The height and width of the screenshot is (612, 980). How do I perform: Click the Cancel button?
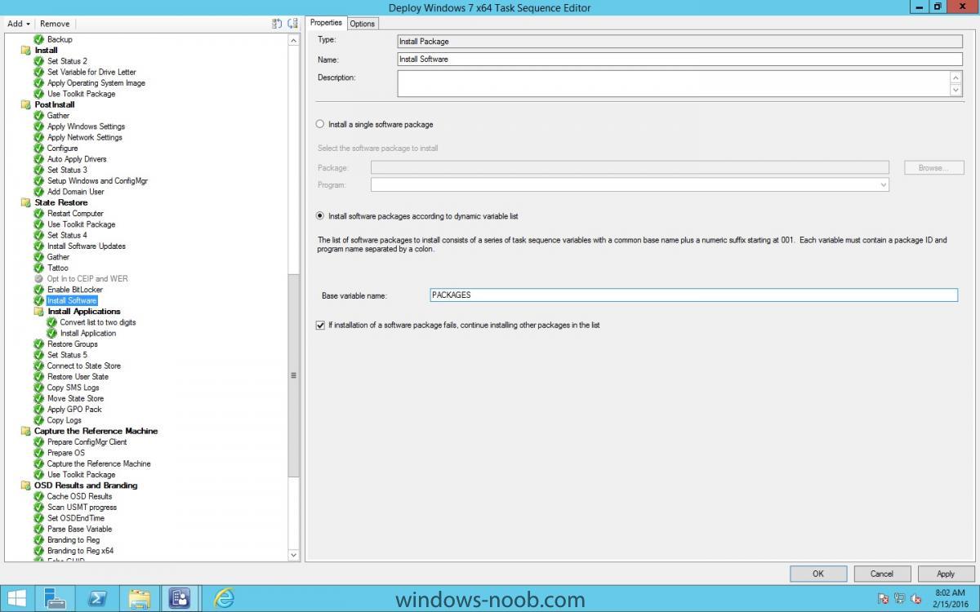[x=882, y=574]
